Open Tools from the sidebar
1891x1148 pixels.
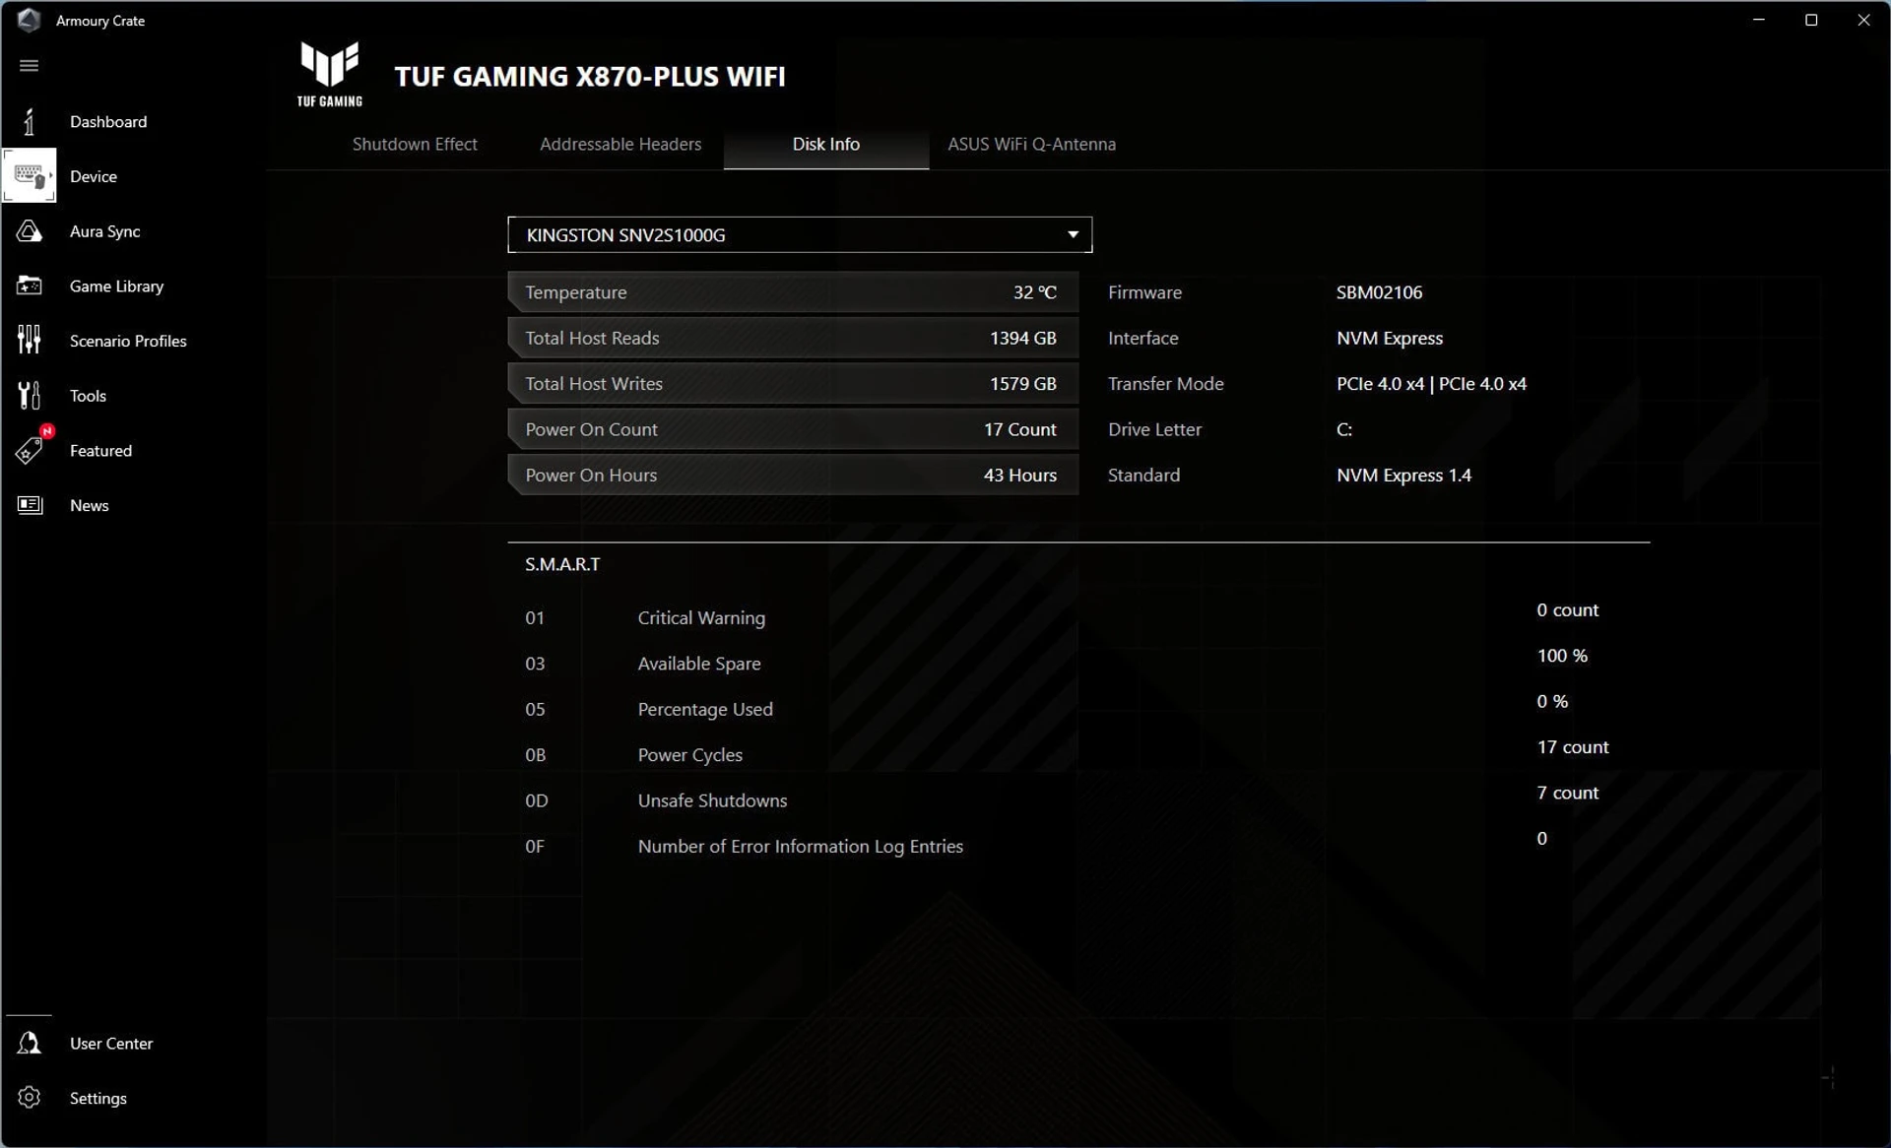coord(88,396)
